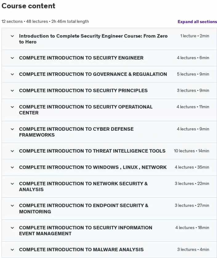Expand chevron for ENDPOINT SECURITY & MONITORING
Screen dimensions: 217x258
point(12,206)
